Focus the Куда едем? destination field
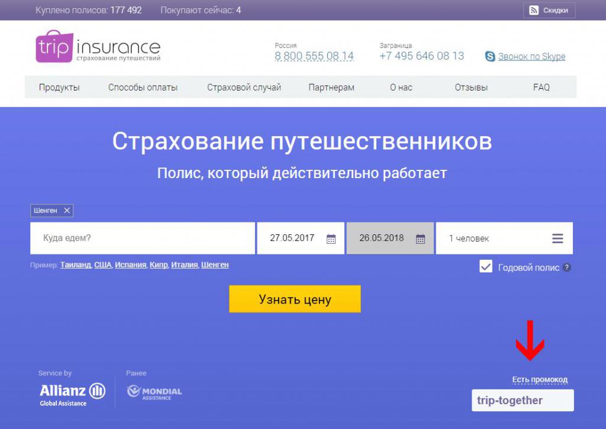This screenshot has height=429, width=606. click(x=143, y=238)
